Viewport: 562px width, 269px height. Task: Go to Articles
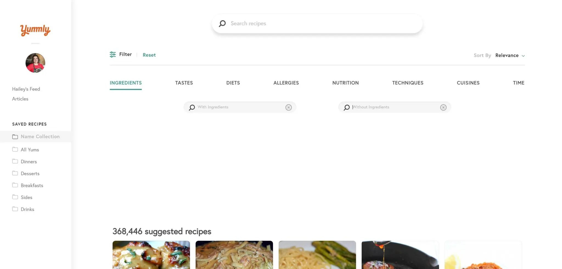pyautogui.click(x=20, y=99)
